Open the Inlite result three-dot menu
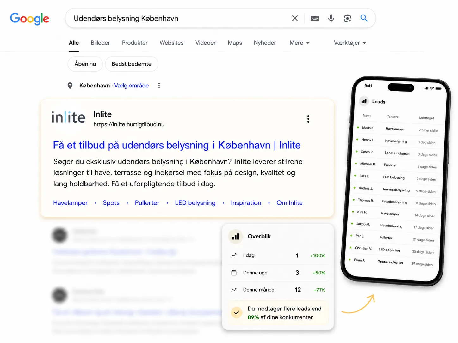This screenshot has width=458, height=343. [308, 119]
